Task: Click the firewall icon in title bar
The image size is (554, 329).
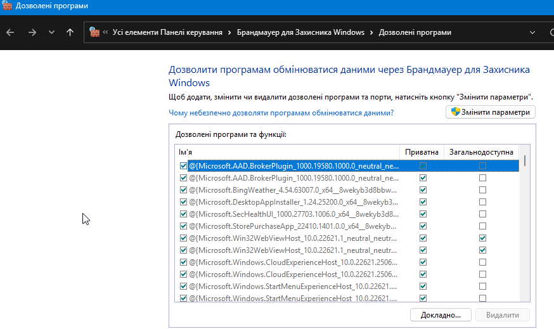Action: pos(7,6)
